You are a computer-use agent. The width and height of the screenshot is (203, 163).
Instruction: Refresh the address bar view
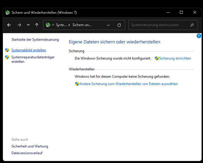pos(119,25)
